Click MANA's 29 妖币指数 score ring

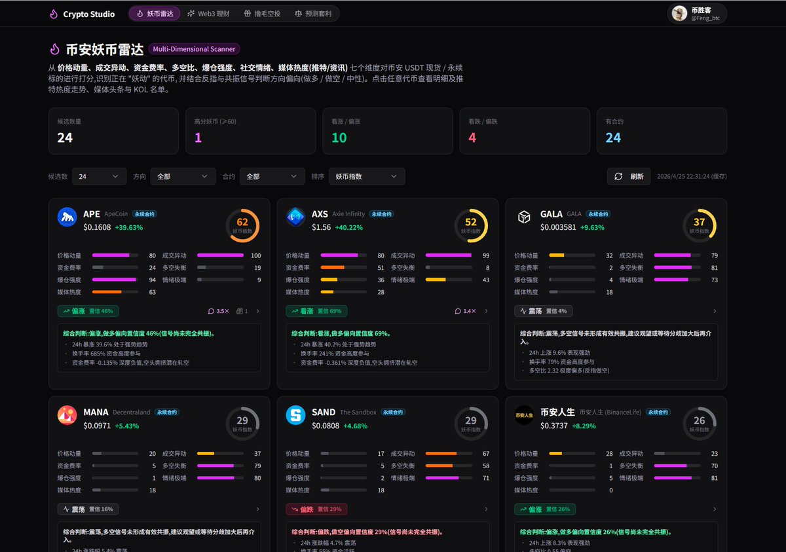click(x=242, y=424)
